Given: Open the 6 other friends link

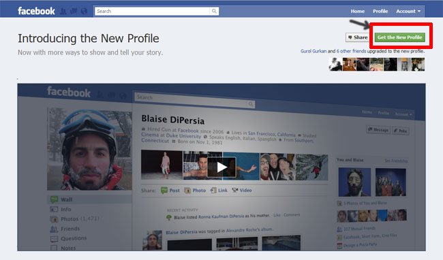Looking at the screenshot, I should pos(351,51).
